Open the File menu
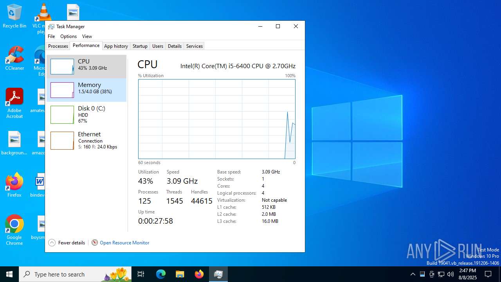 point(51,36)
